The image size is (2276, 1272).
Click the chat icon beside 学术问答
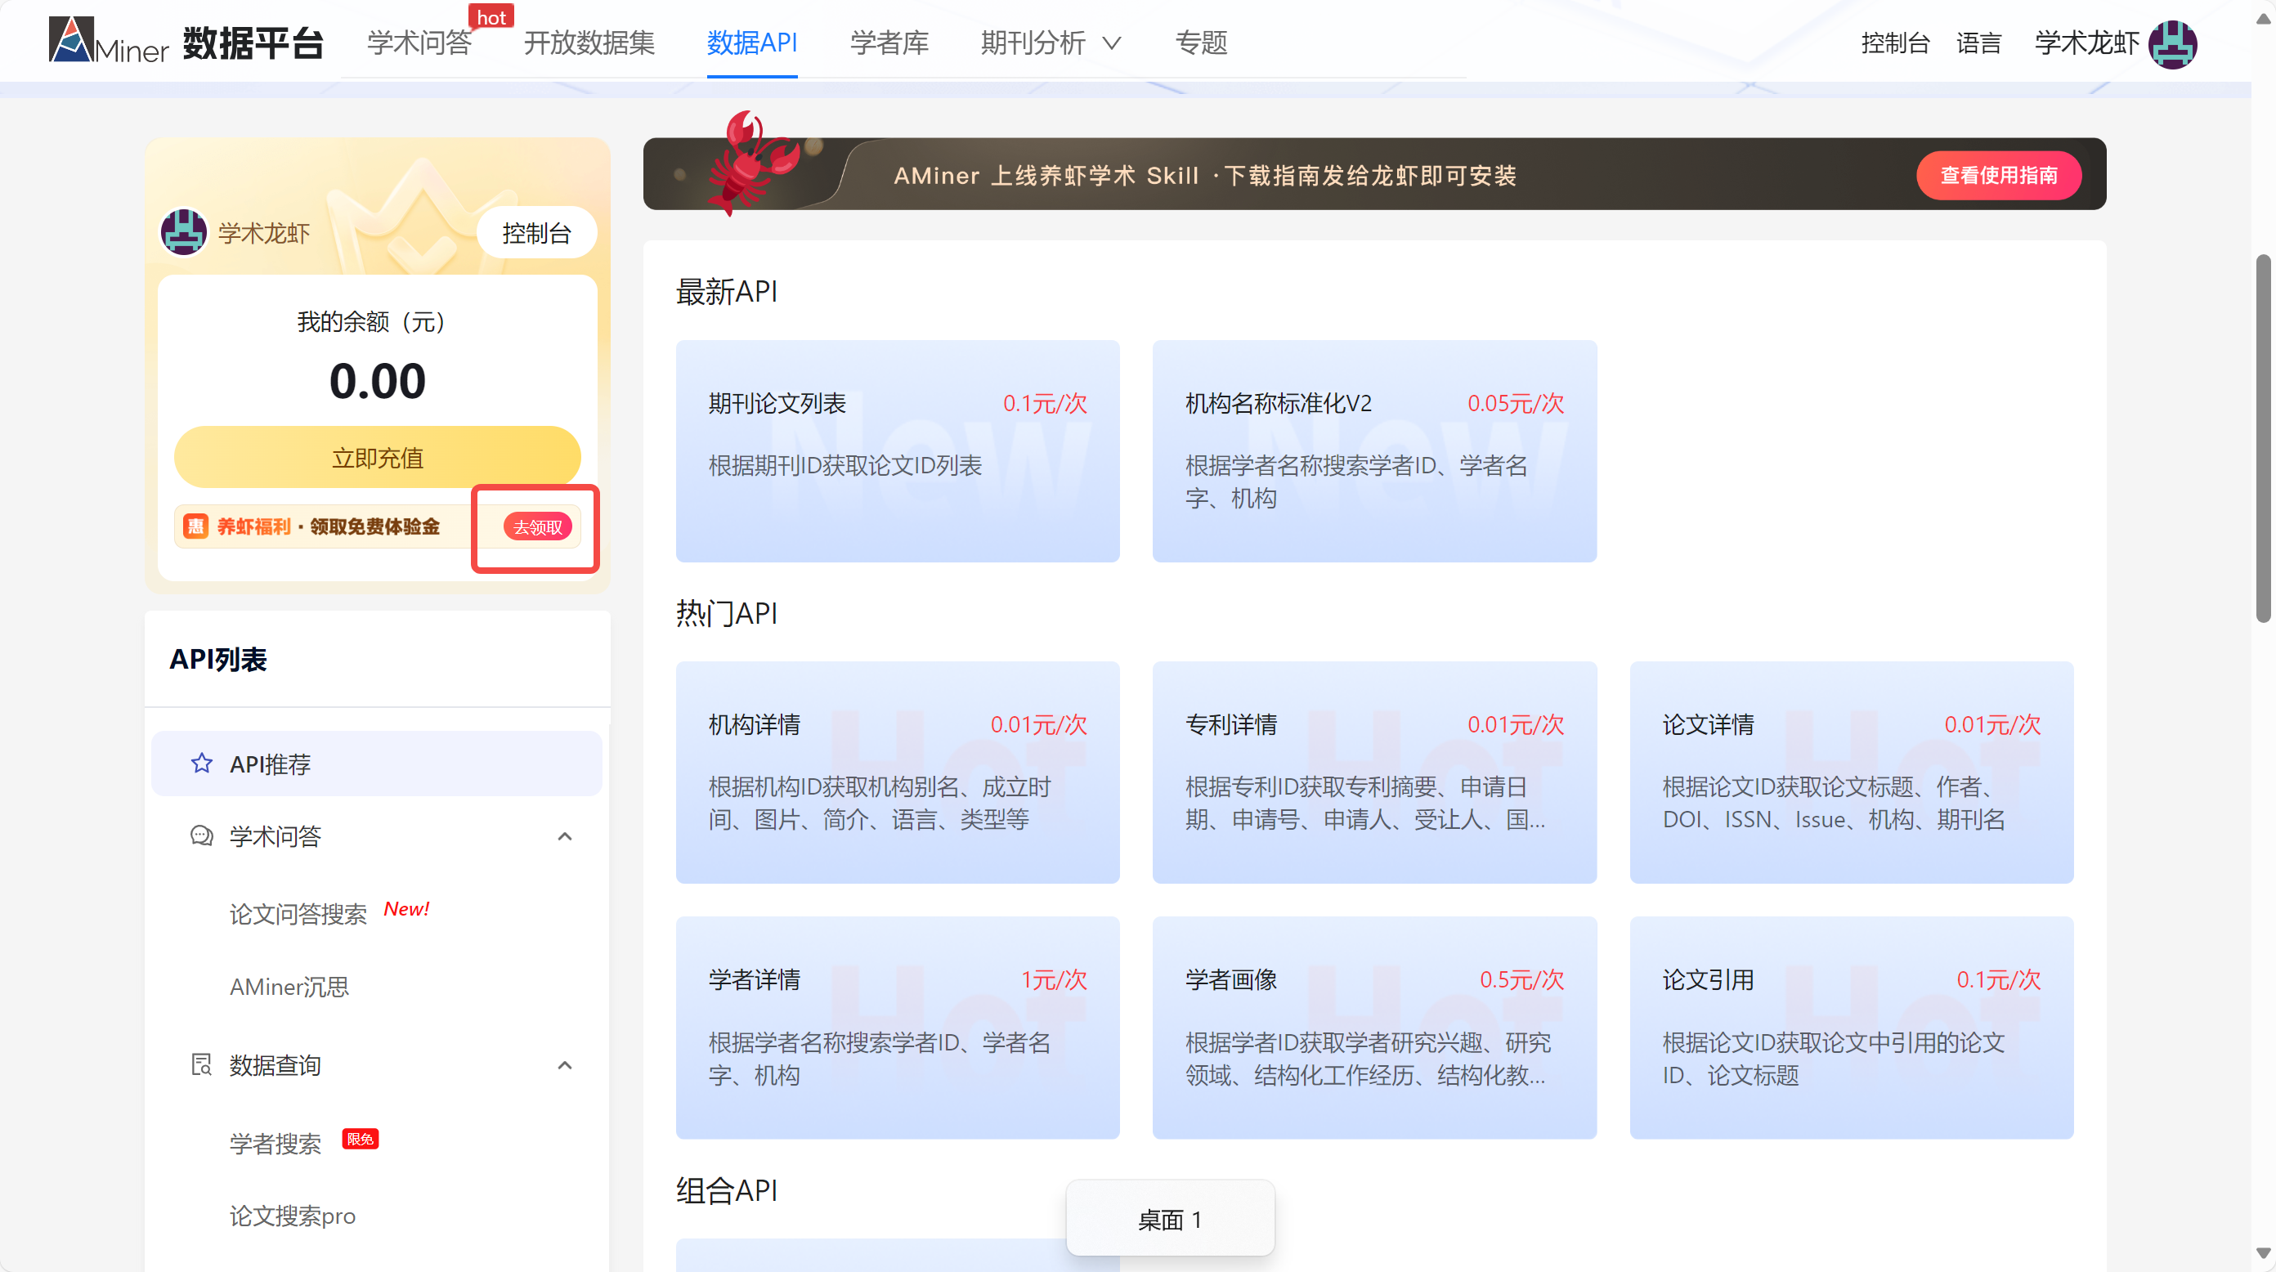tap(201, 835)
